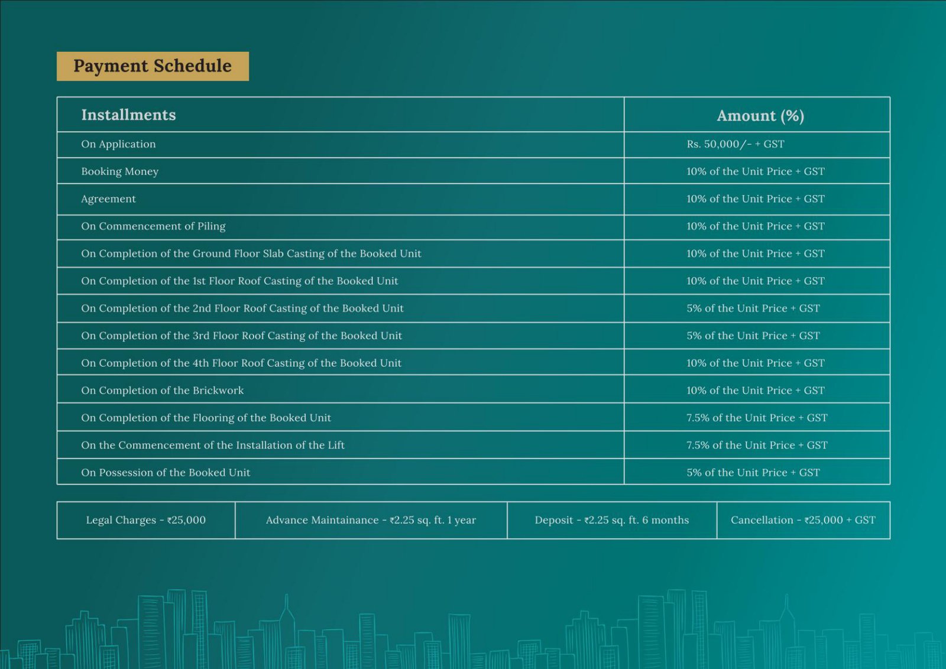Viewport: 946px width, 669px height.
Task: Click the On Application row
Action: (474, 144)
